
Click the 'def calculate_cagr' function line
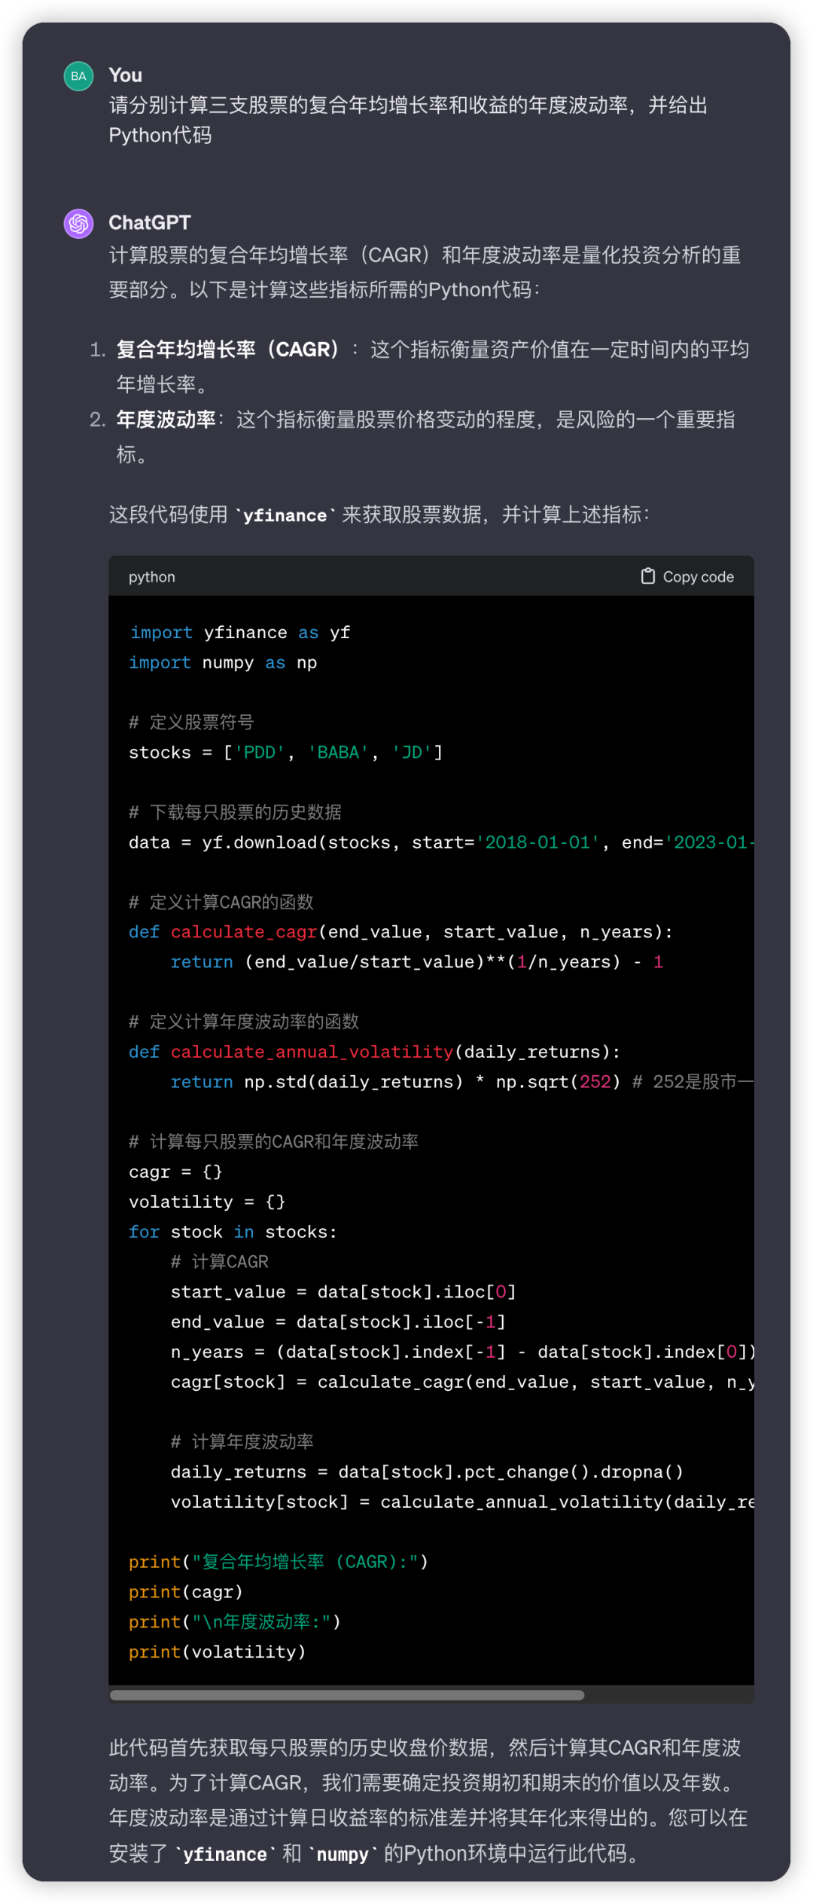click(400, 933)
